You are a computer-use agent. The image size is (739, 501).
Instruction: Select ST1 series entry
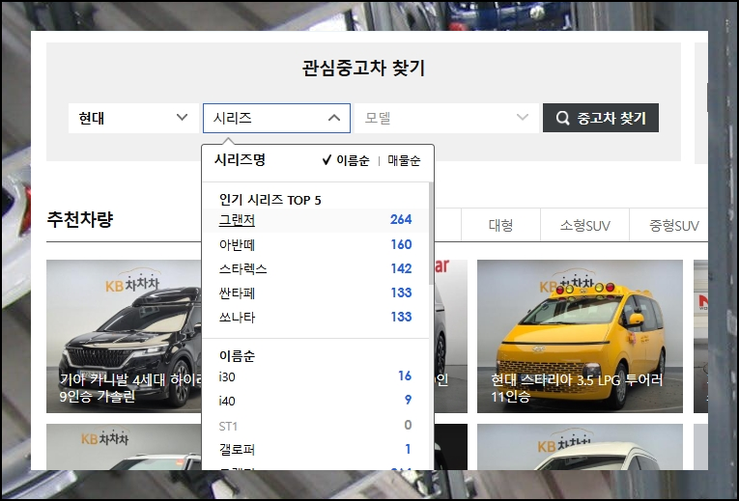pyautogui.click(x=315, y=426)
